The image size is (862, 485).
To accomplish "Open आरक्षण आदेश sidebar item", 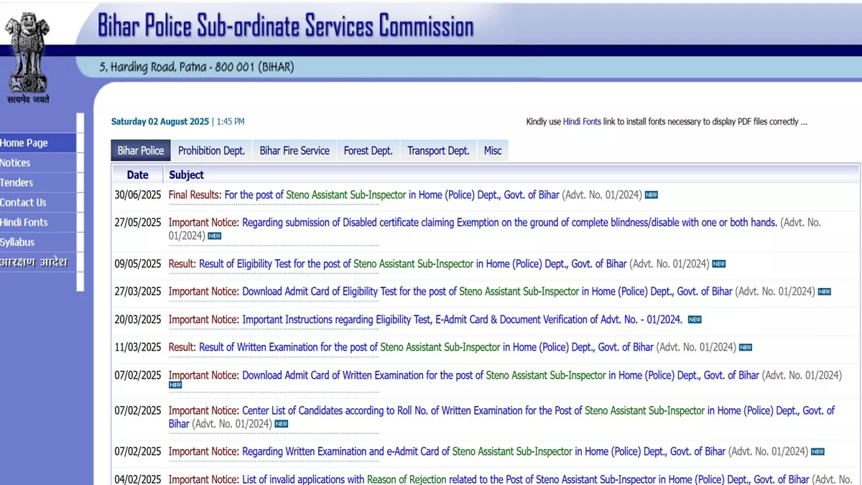I will [x=37, y=262].
